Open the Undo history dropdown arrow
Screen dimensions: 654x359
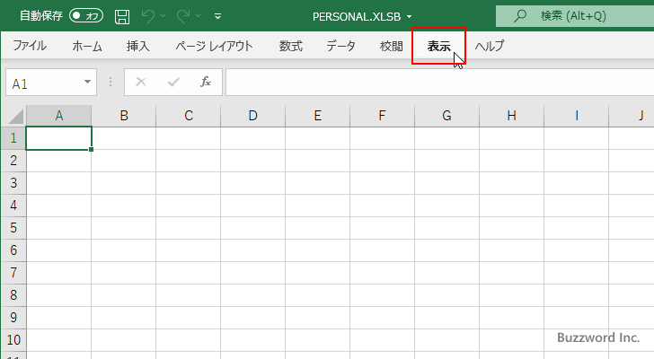pos(163,16)
